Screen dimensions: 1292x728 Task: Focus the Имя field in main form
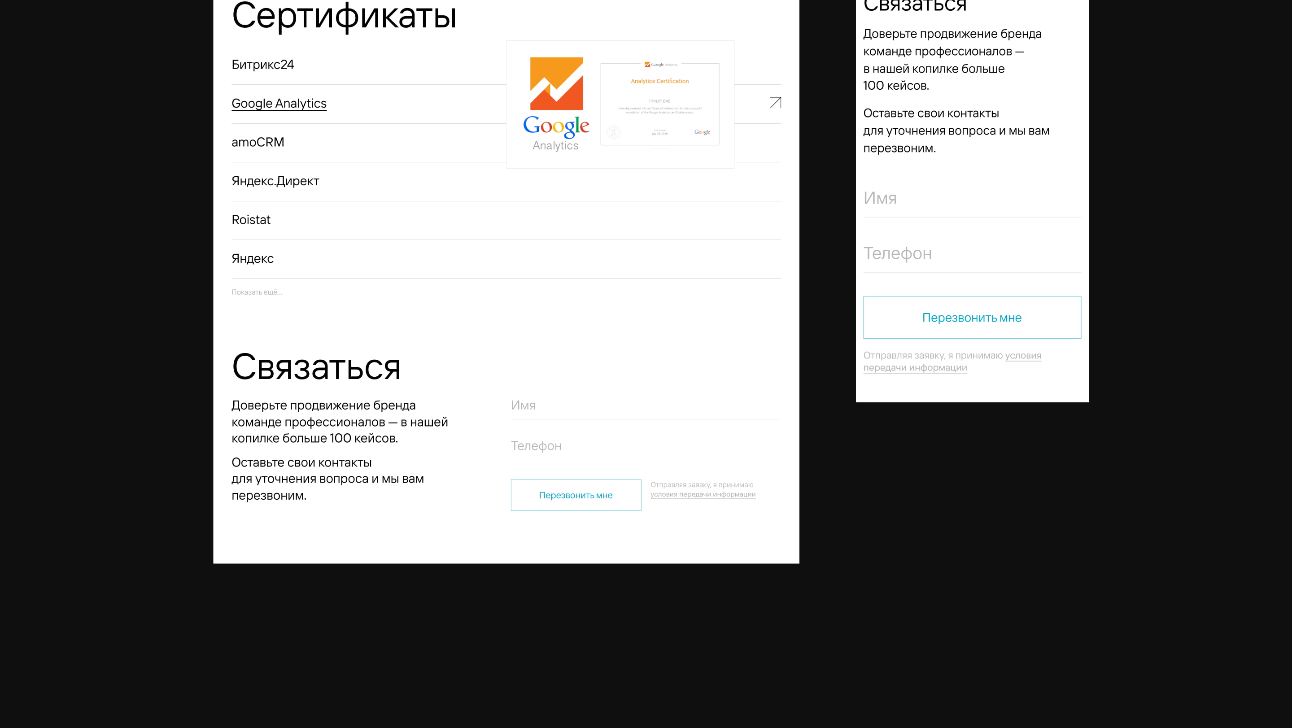pyautogui.click(x=645, y=405)
